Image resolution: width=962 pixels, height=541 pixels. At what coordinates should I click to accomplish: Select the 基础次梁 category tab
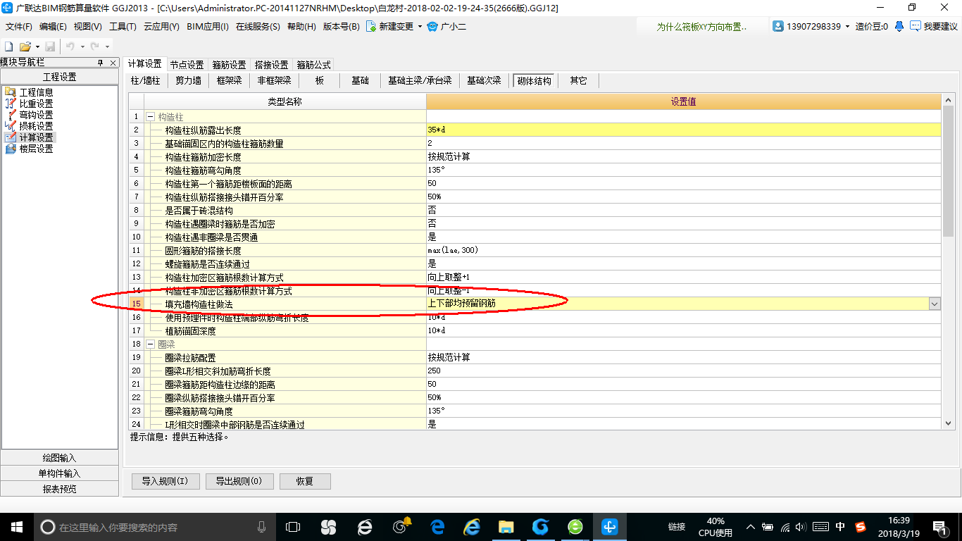click(485, 80)
